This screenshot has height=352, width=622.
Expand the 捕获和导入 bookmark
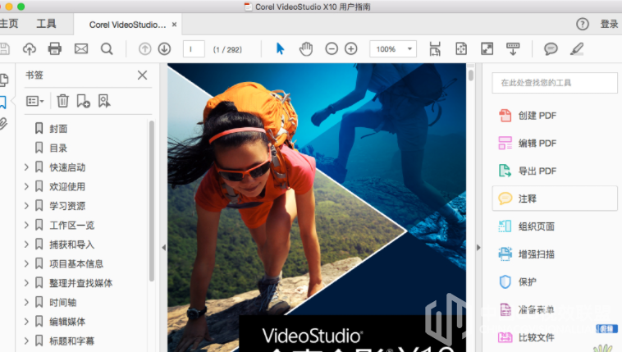pyautogui.click(x=26, y=244)
